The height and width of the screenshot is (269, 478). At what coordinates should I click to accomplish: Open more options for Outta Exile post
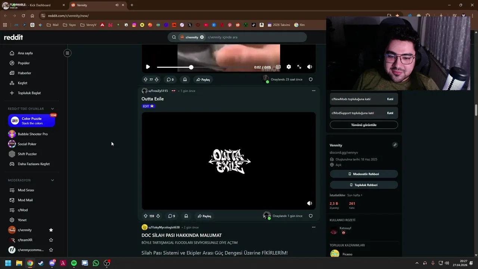pos(314,90)
